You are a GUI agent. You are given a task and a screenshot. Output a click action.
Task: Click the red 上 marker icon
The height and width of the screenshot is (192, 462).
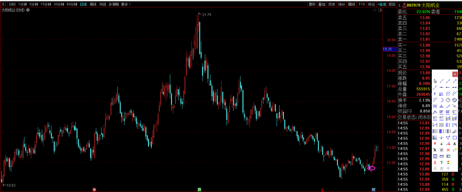point(435,162)
